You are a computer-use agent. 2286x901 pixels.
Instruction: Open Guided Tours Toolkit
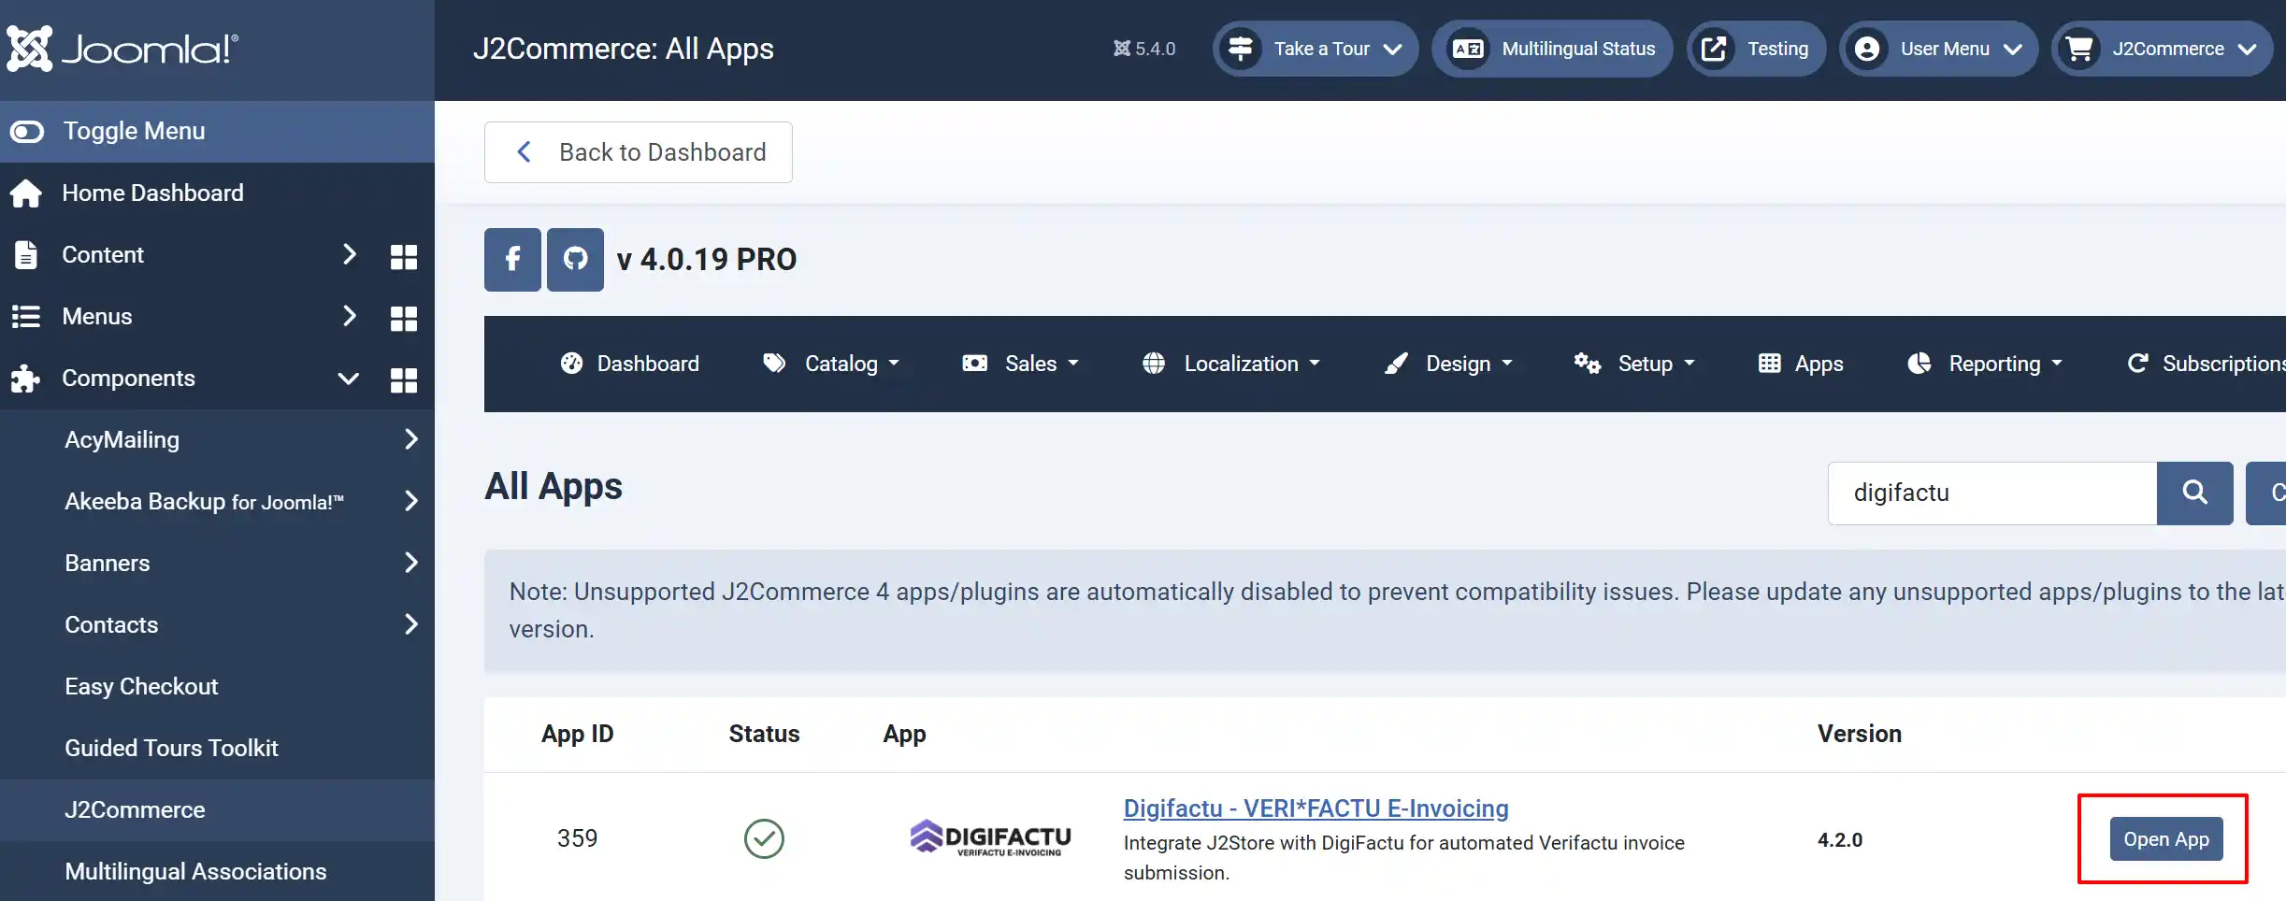tap(172, 748)
